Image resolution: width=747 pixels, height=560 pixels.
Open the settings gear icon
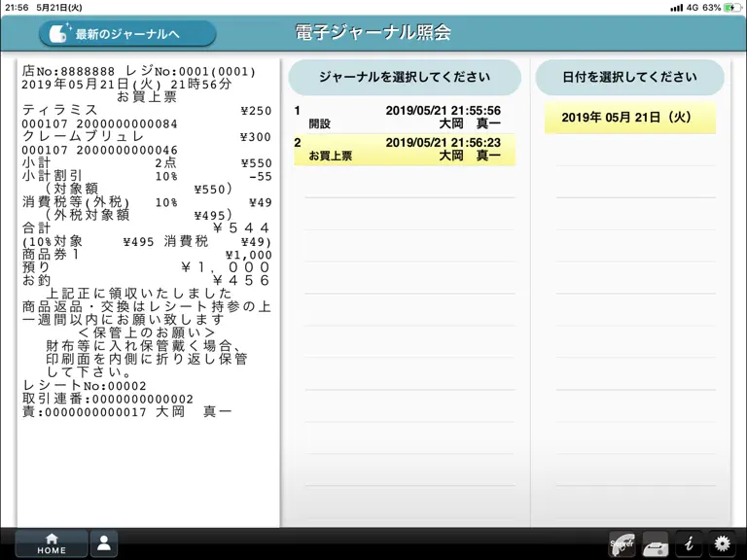tap(723, 543)
